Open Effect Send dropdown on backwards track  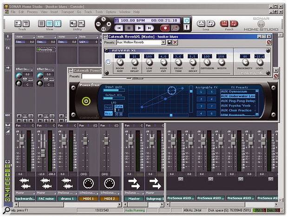point(24,69)
